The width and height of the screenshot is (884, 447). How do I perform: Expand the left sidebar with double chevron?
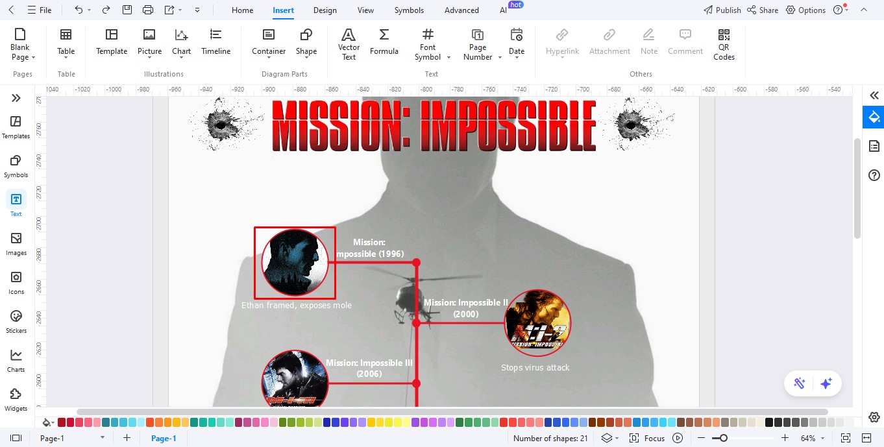point(16,98)
